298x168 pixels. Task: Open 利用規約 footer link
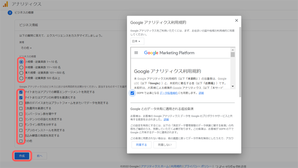coord(176,166)
